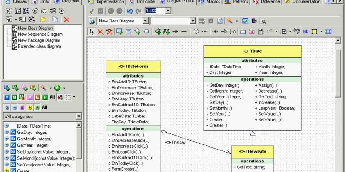This screenshot has height=172, width=345.
Task: Switch to the Units tab
Action: pyautogui.click(x=41, y=2)
